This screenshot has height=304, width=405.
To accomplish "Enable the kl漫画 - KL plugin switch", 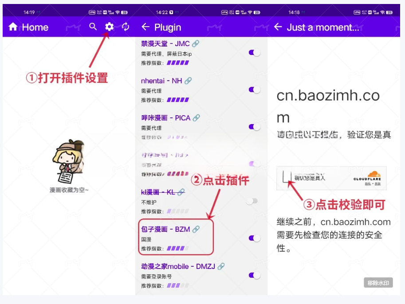I will pyautogui.click(x=252, y=201).
